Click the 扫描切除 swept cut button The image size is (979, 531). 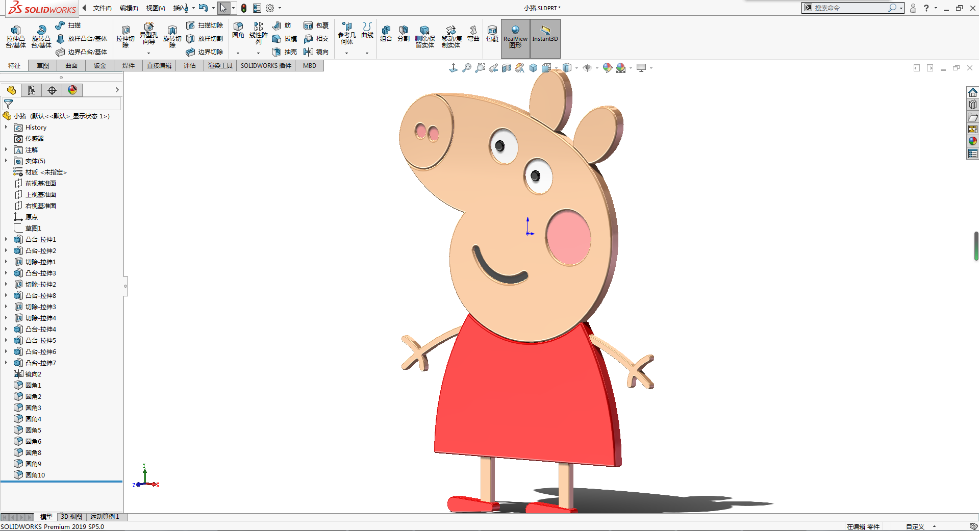pyautogui.click(x=205, y=26)
